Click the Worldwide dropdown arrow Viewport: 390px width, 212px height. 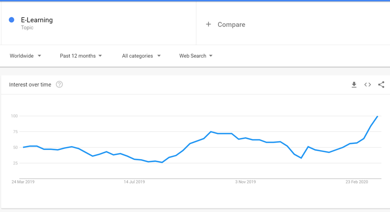(x=39, y=56)
